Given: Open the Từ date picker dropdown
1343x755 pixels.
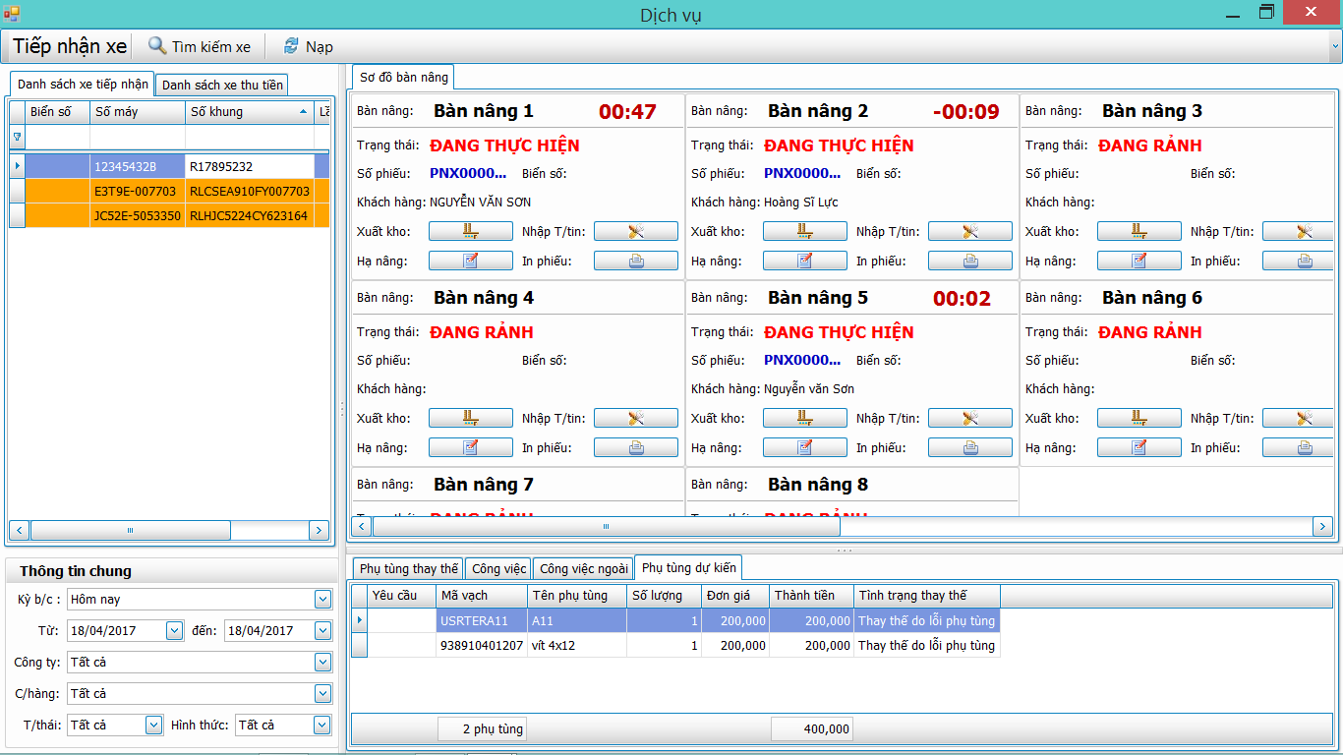Looking at the screenshot, I should click(x=174, y=631).
